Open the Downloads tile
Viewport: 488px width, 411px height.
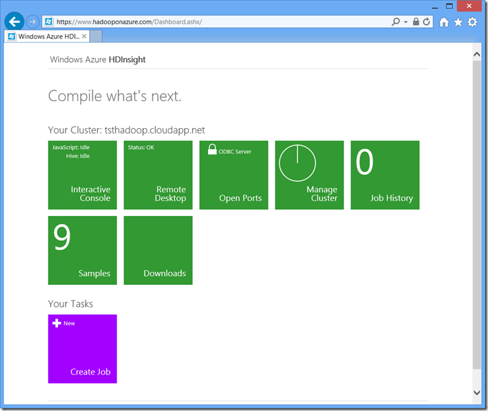pos(158,250)
